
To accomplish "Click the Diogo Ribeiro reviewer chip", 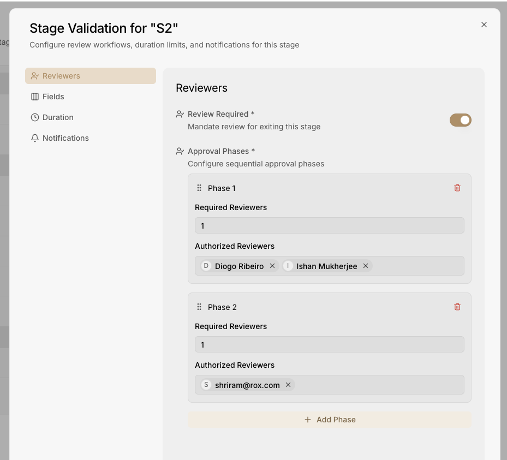I will coord(238,266).
